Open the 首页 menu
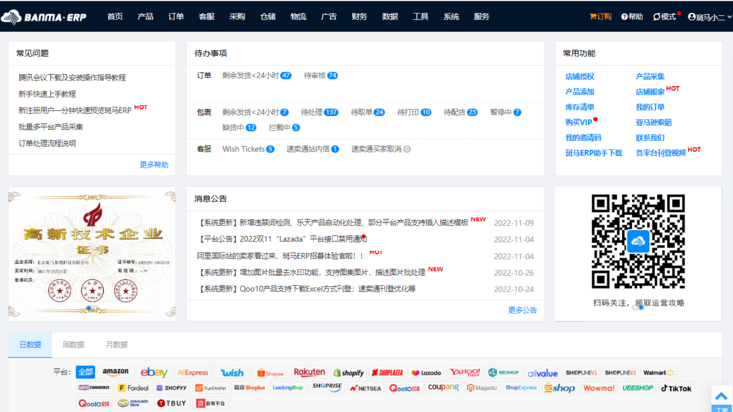 pyautogui.click(x=115, y=16)
